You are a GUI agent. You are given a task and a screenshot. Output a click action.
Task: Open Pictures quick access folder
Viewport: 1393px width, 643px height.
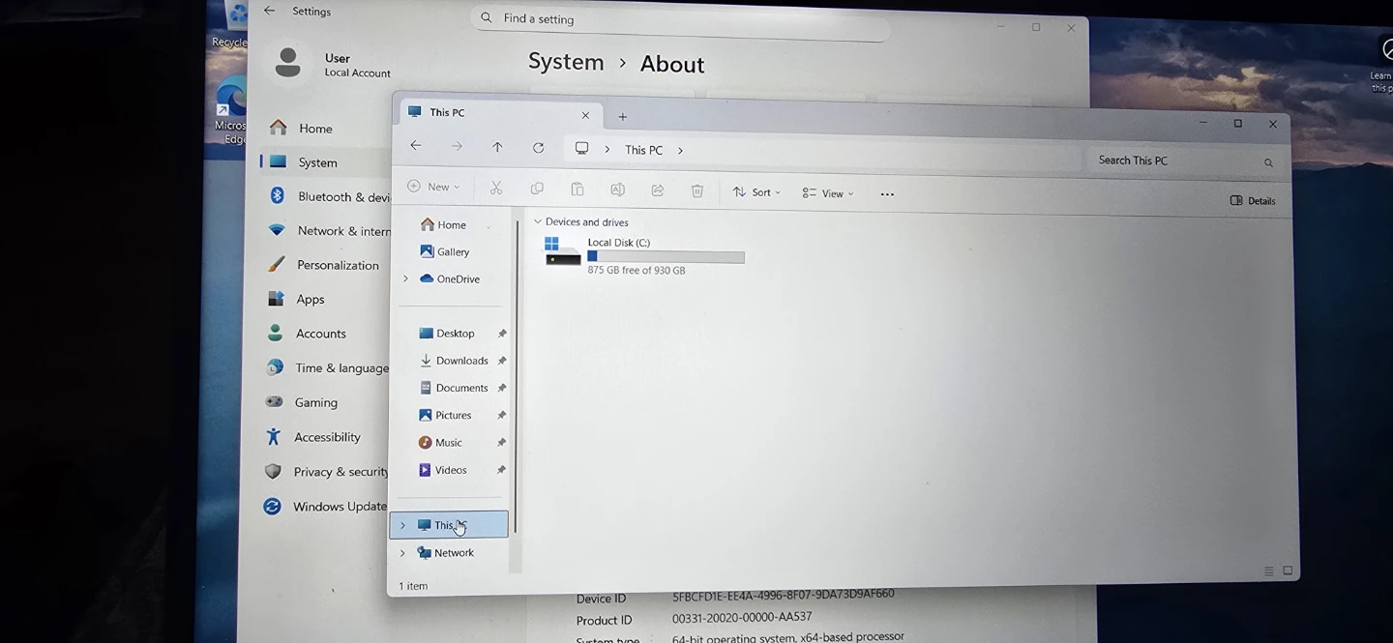(445, 415)
